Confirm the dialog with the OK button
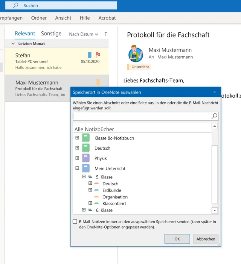Viewport: 241px width, 264px height. (177, 239)
